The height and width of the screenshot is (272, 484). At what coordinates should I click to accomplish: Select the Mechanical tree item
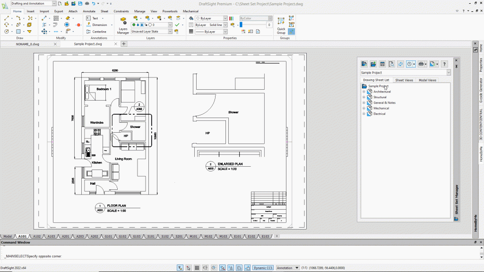[x=381, y=108]
